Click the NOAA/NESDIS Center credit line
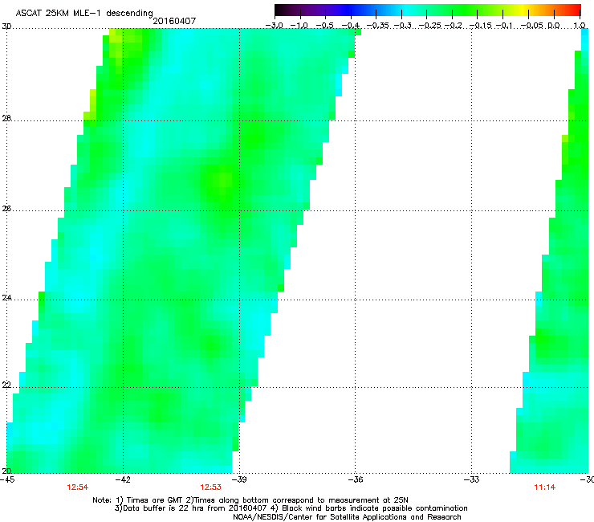 click(347, 517)
